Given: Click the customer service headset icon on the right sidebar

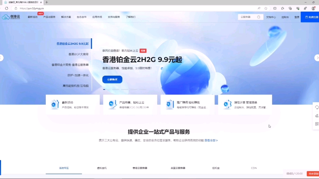Looking at the screenshot, I should click(x=316, y=107).
